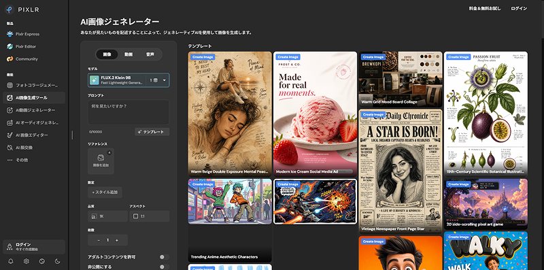Click the globe language icon
544x270 pixels.
pyautogui.click(x=42, y=261)
